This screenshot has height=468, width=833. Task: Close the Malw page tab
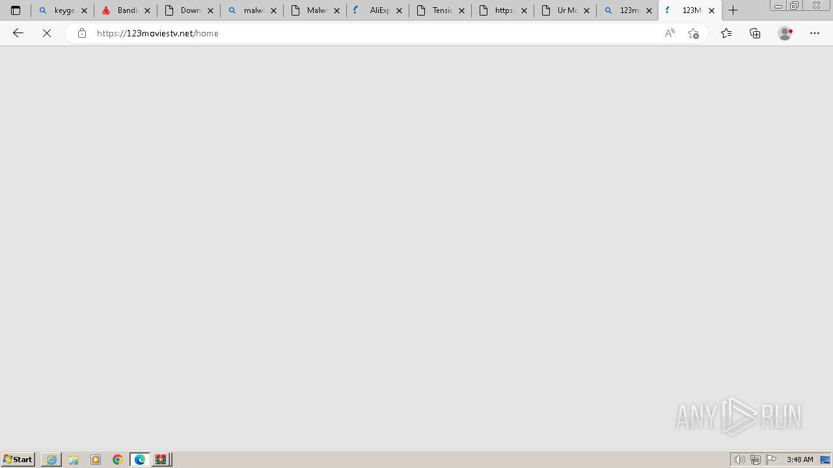pyautogui.click(x=336, y=10)
